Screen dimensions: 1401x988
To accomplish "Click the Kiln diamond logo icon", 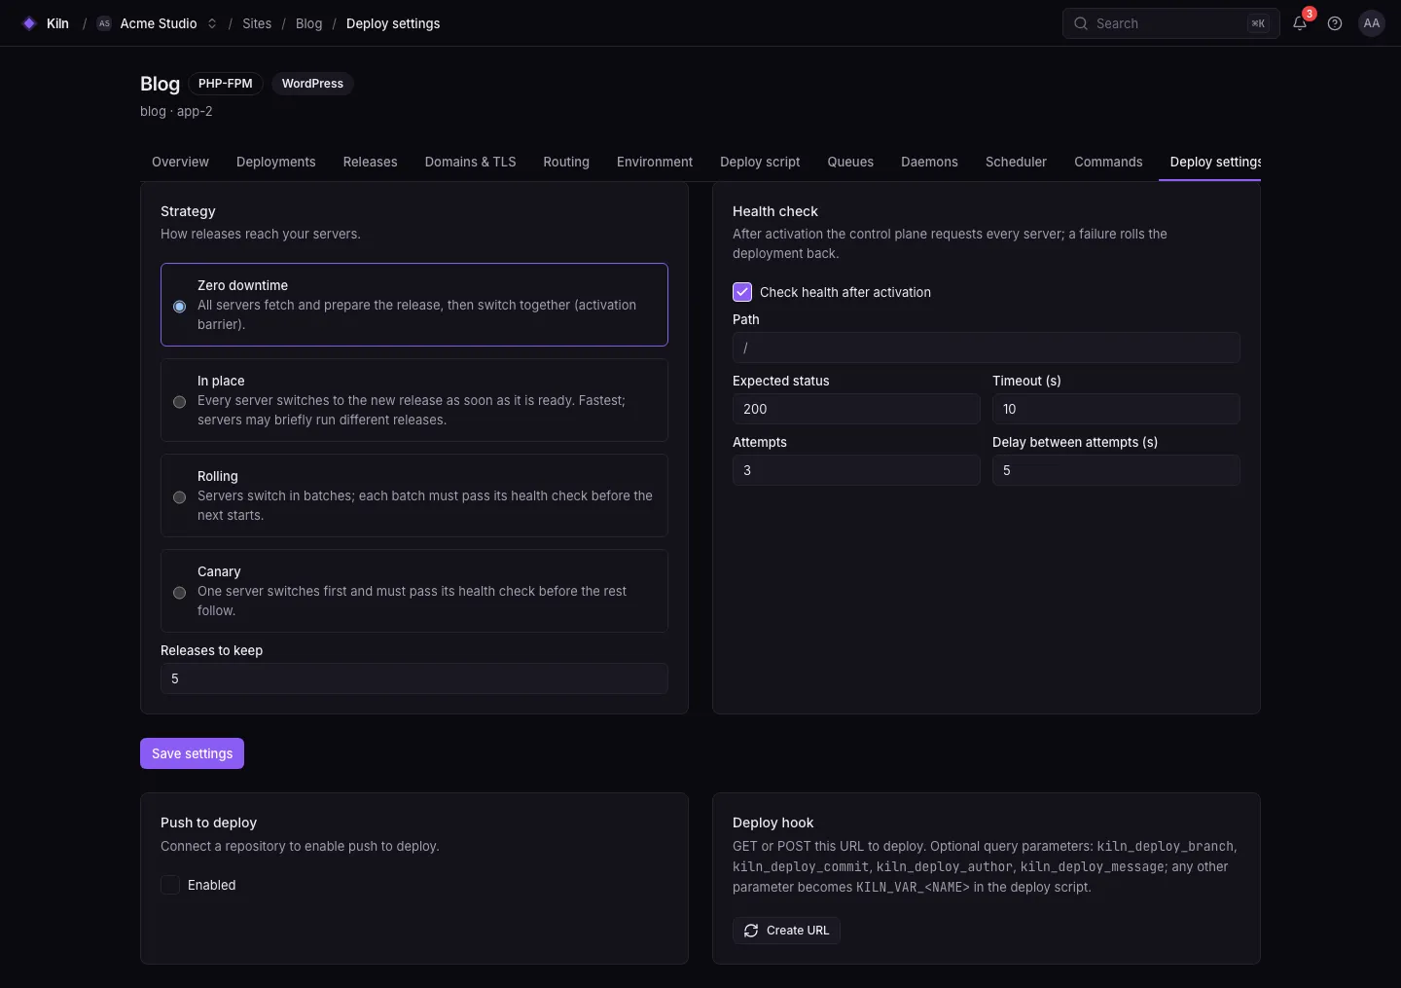I will (29, 23).
